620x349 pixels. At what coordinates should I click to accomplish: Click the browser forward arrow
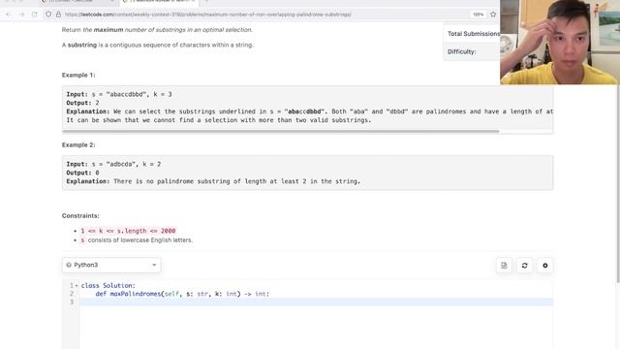(21, 15)
